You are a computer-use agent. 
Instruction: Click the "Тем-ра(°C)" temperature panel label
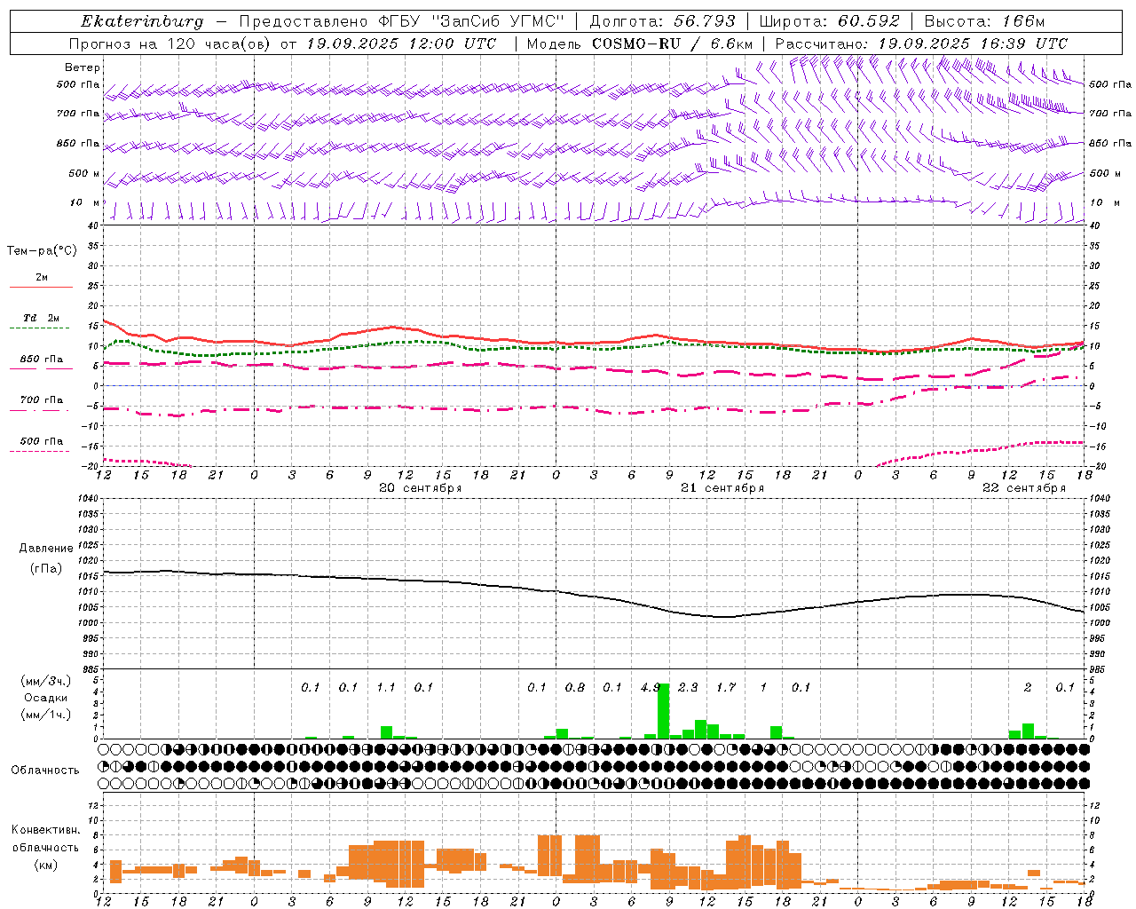[x=42, y=251]
